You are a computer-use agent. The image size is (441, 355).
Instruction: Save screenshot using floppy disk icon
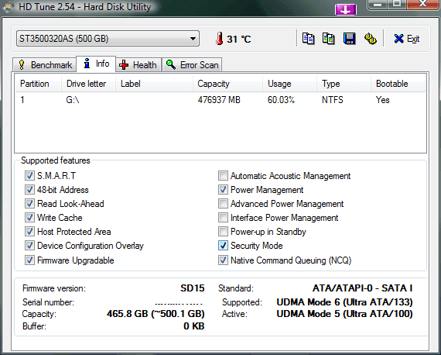click(349, 39)
